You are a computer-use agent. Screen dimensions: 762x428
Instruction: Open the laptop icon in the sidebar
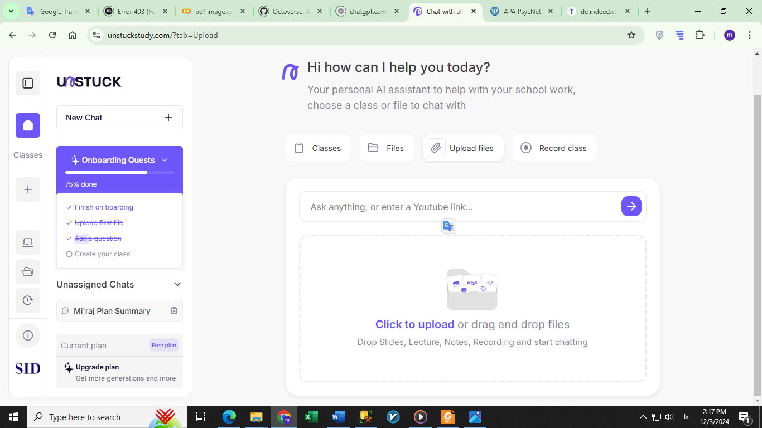28,242
